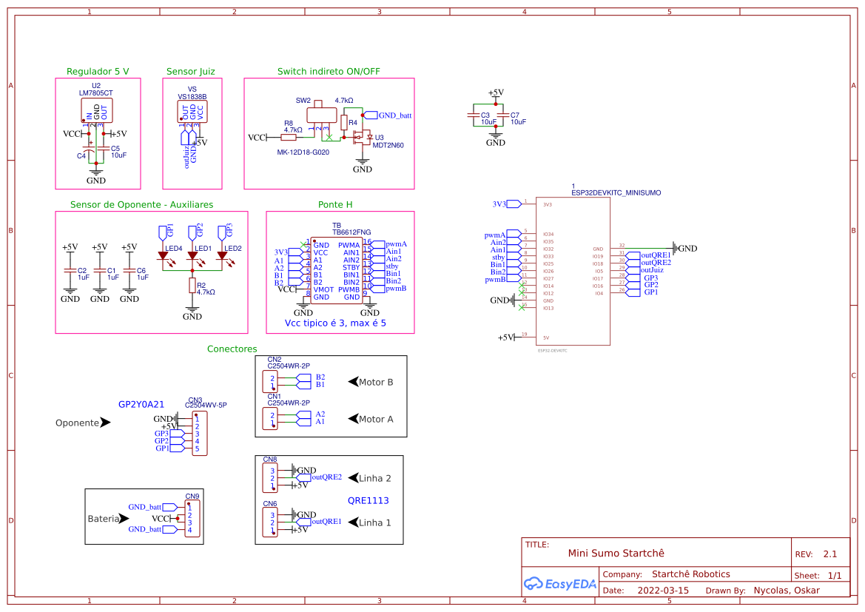The width and height of the screenshot is (865, 612).
Task: Select the LED4 diode symbol
Action: coord(164,255)
